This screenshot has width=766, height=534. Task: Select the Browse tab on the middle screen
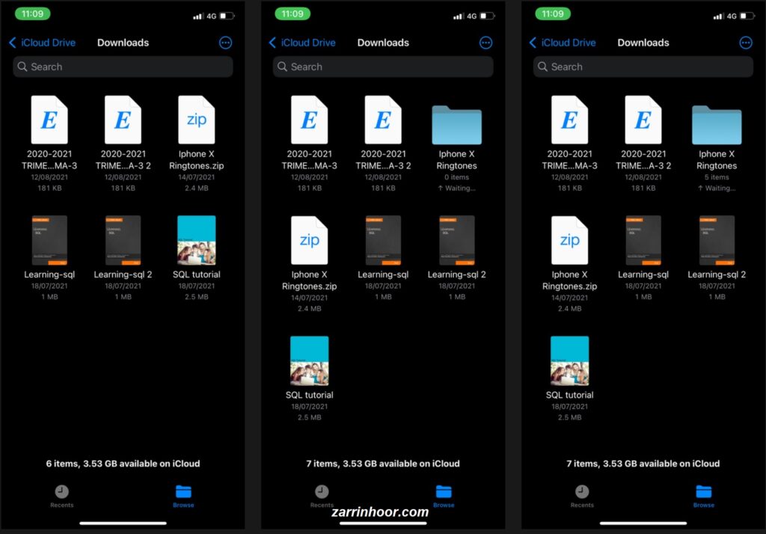click(444, 495)
